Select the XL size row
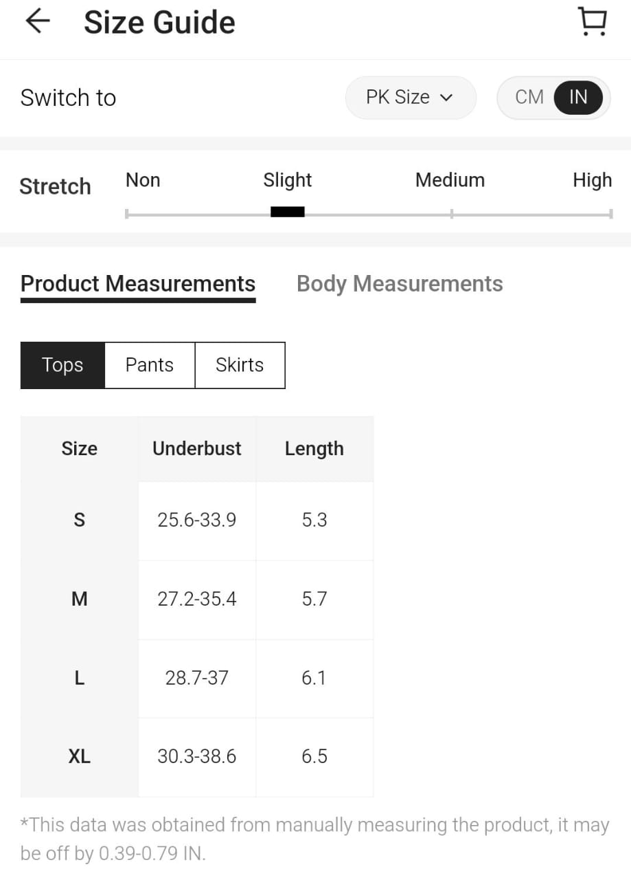 pyautogui.click(x=197, y=757)
